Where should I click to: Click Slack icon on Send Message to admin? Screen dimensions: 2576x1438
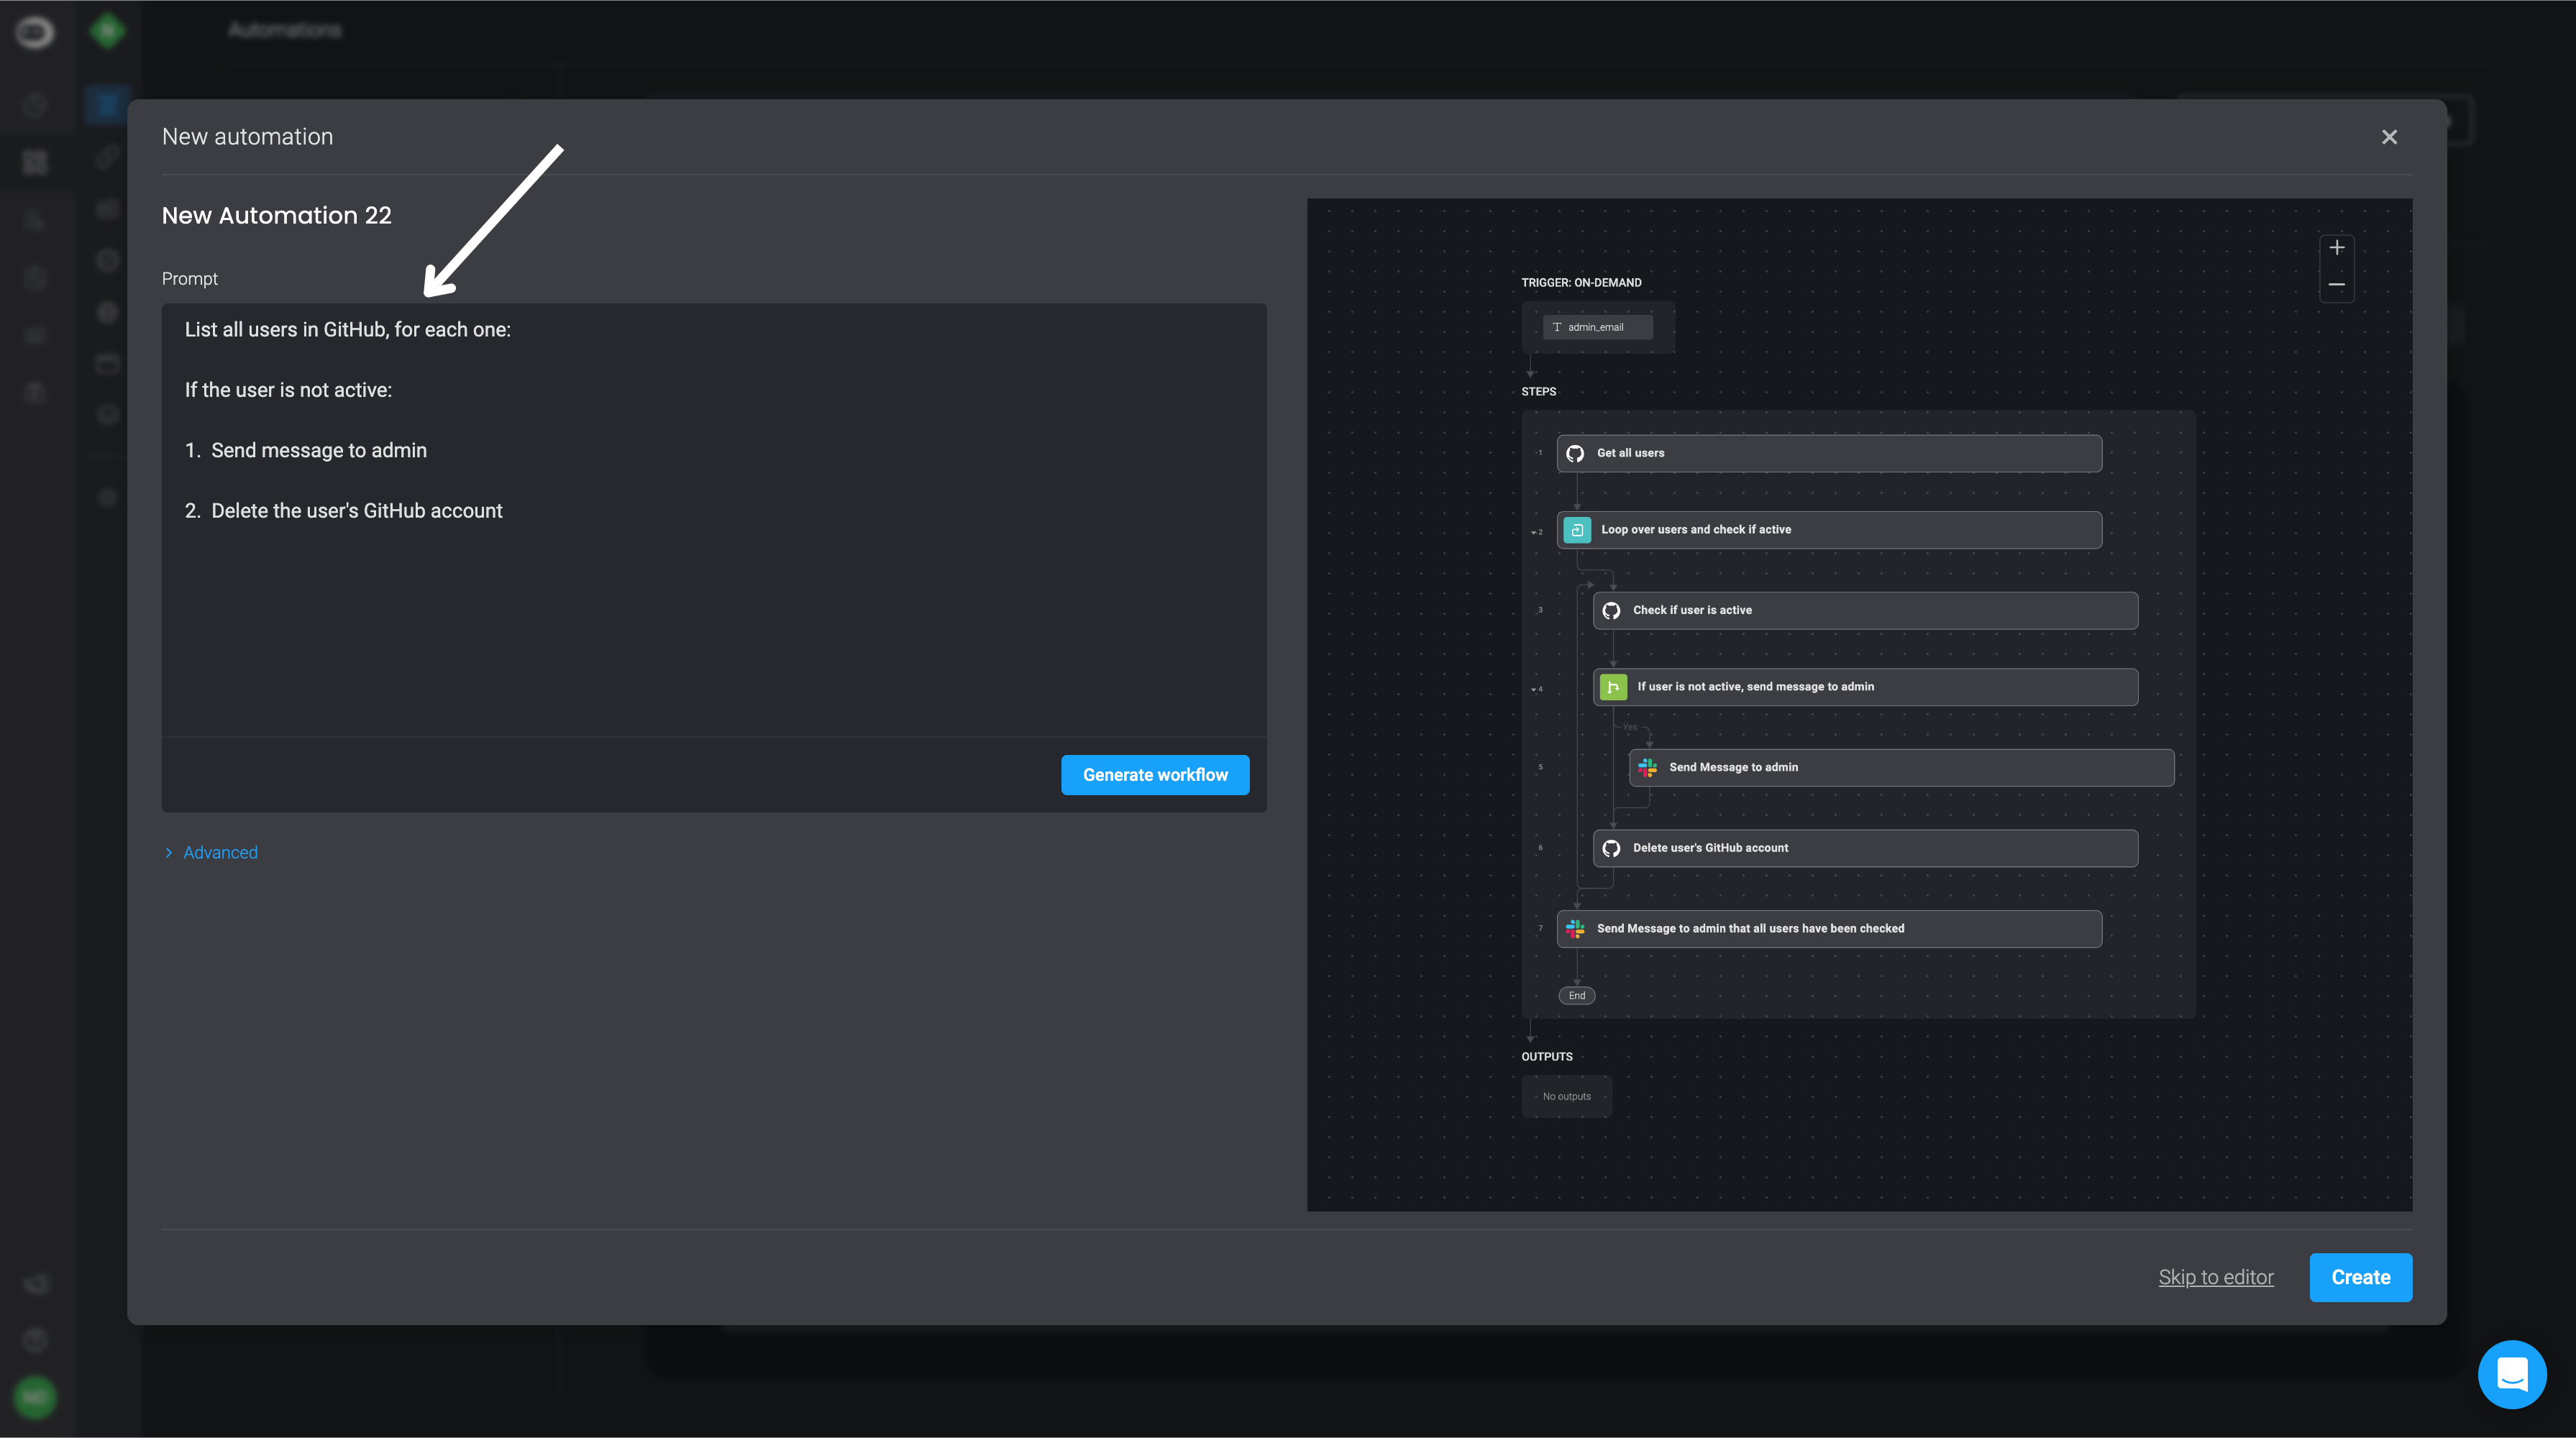click(x=1647, y=767)
